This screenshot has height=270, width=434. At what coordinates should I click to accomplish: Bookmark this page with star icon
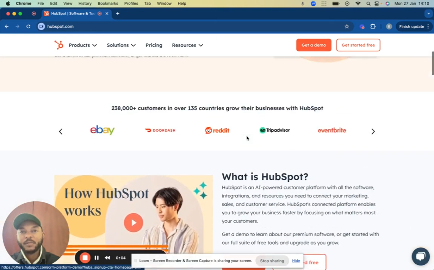(x=347, y=26)
